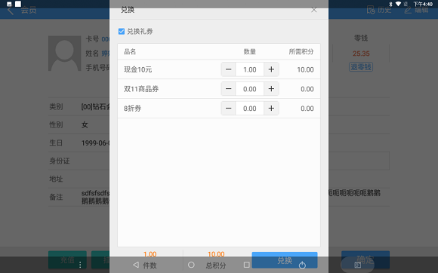Image resolution: width=438 pixels, height=273 pixels.
Task: Click 充值 button in background page
Action: point(67,259)
